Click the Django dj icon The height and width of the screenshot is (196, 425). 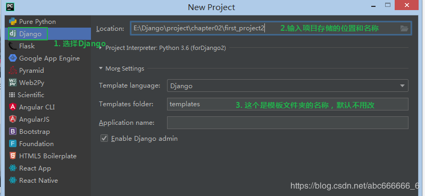point(12,34)
